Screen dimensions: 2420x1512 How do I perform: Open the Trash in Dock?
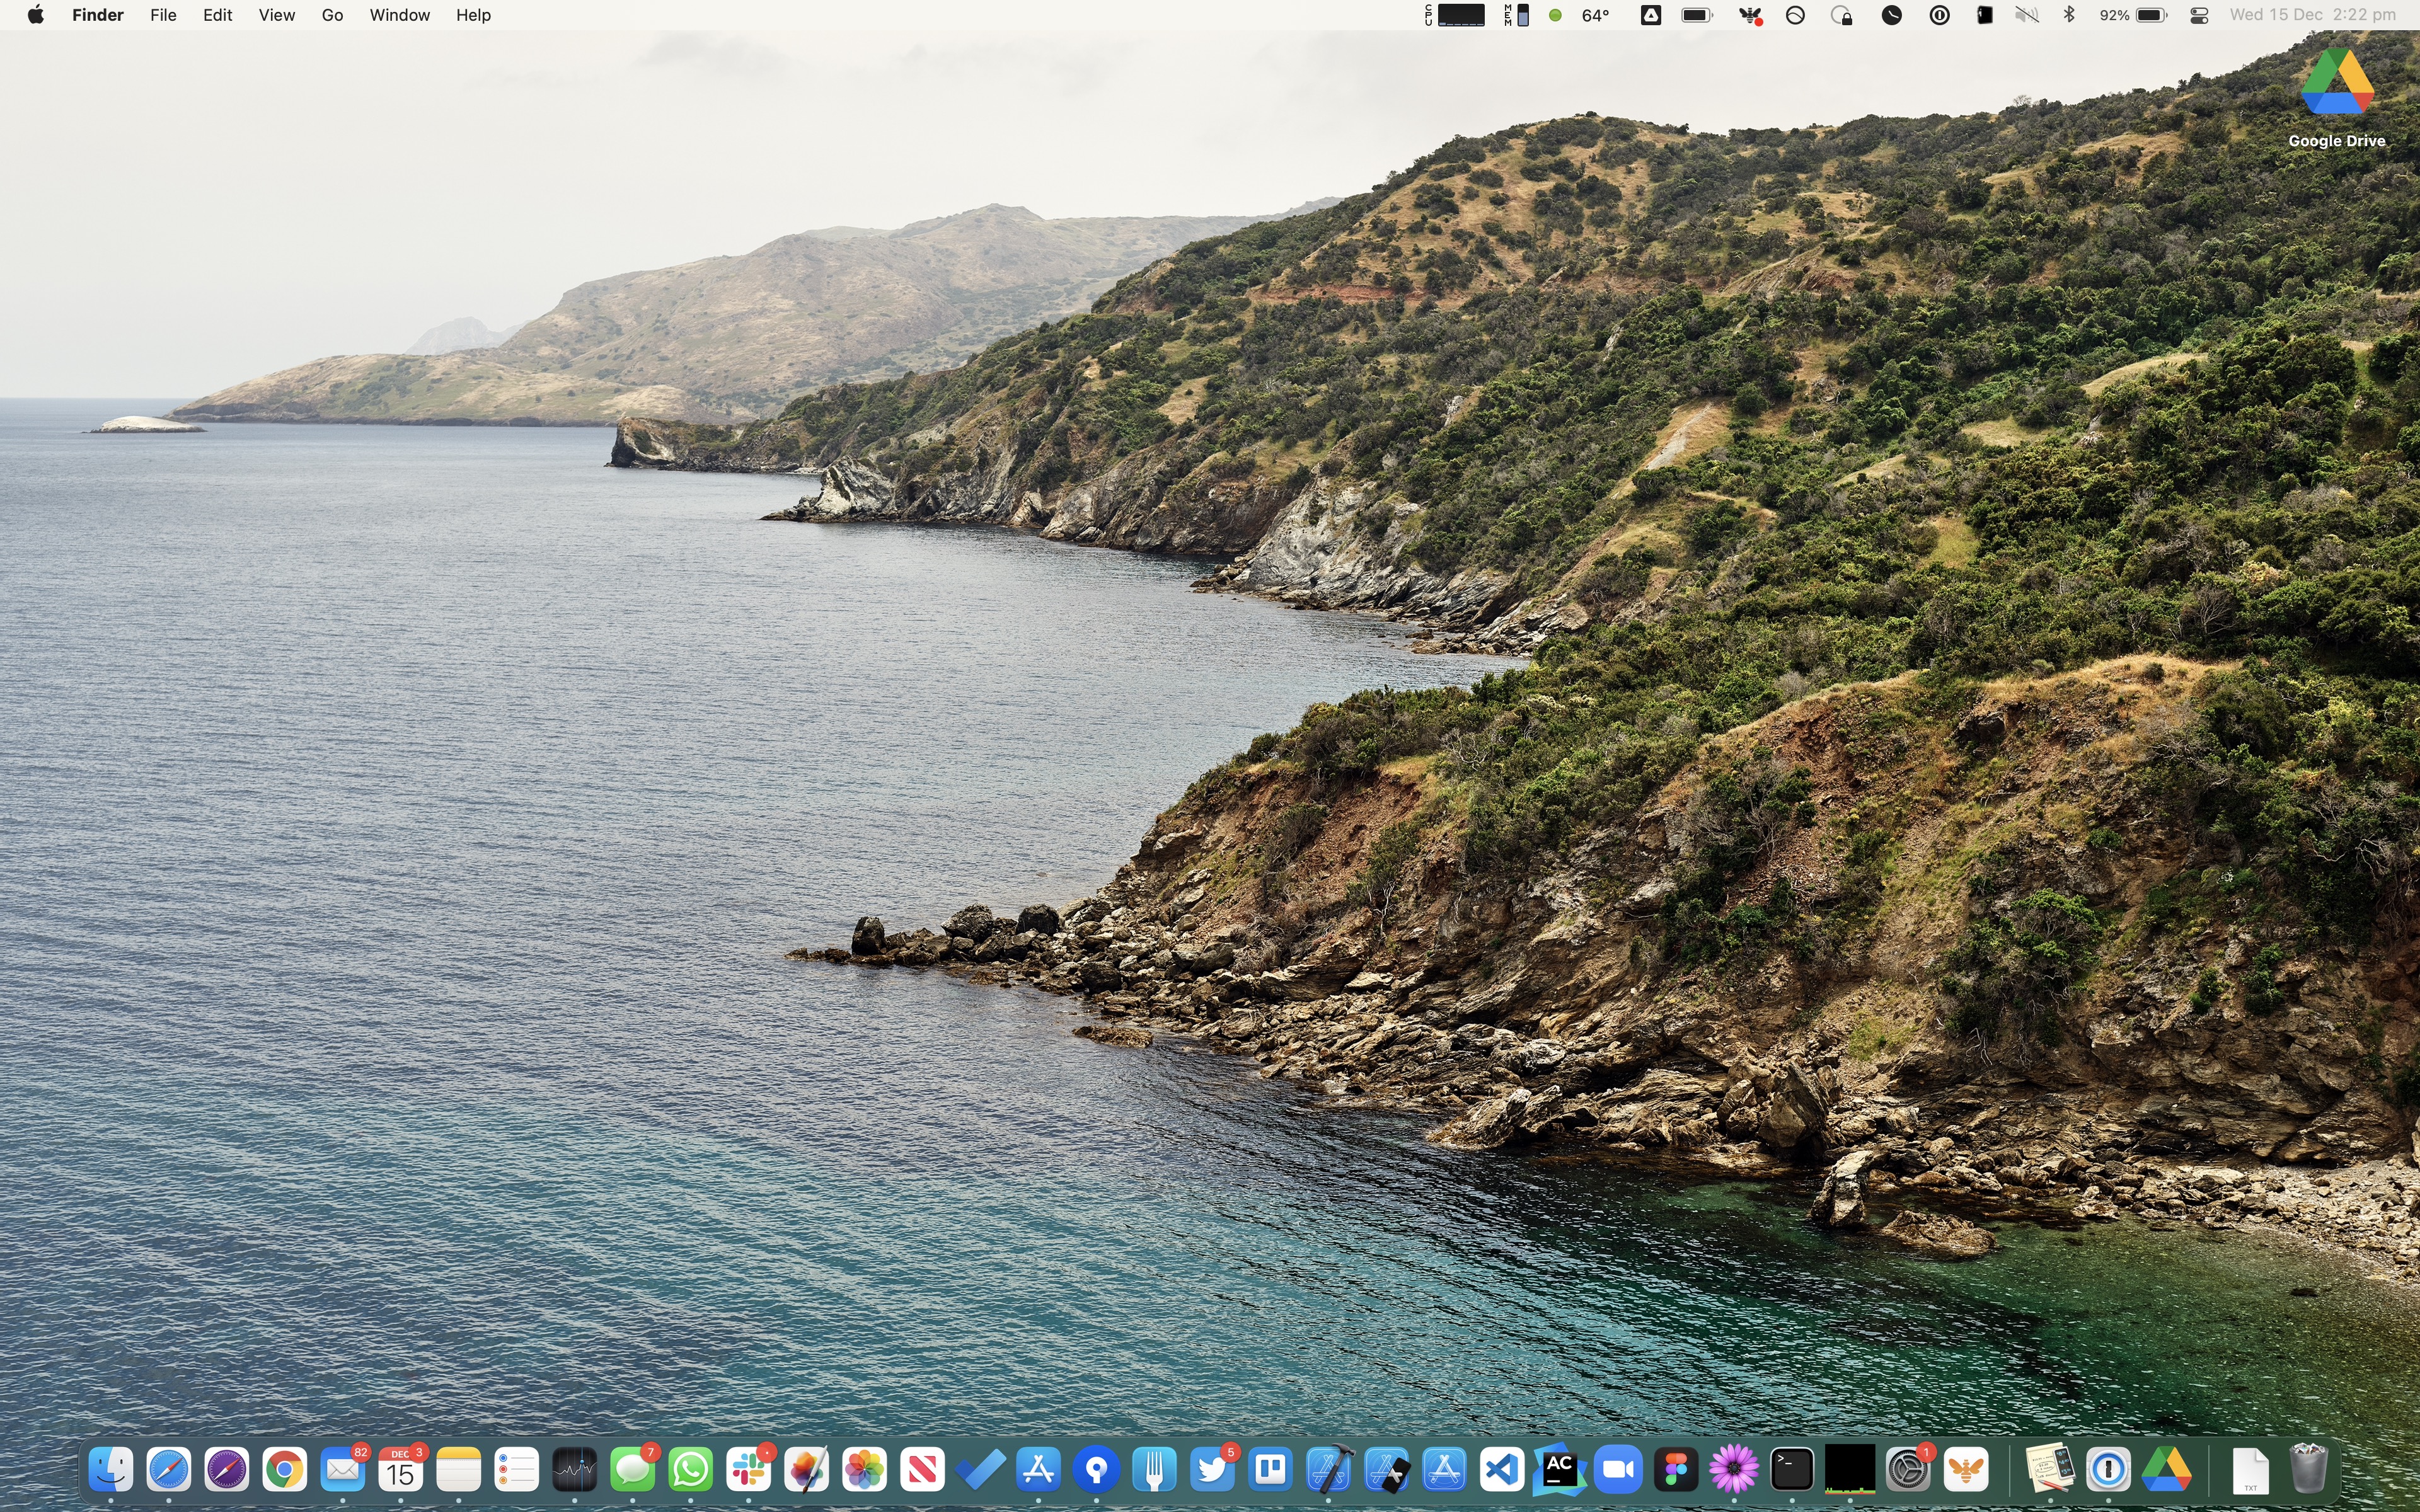(2308, 1469)
